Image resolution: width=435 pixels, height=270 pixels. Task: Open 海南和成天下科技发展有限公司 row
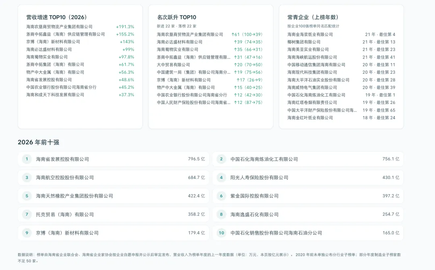click(x=80, y=95)
